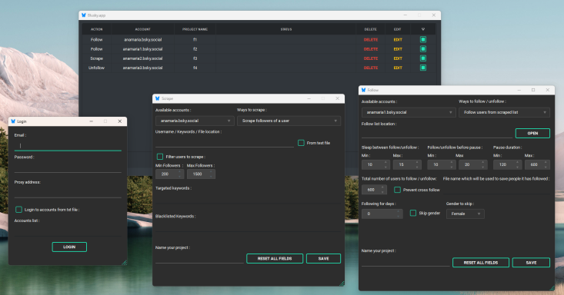Select 'anamaria3.bsky.social' cell in table
The height and width of the screenshot is (295, 564).
[143, 68]
